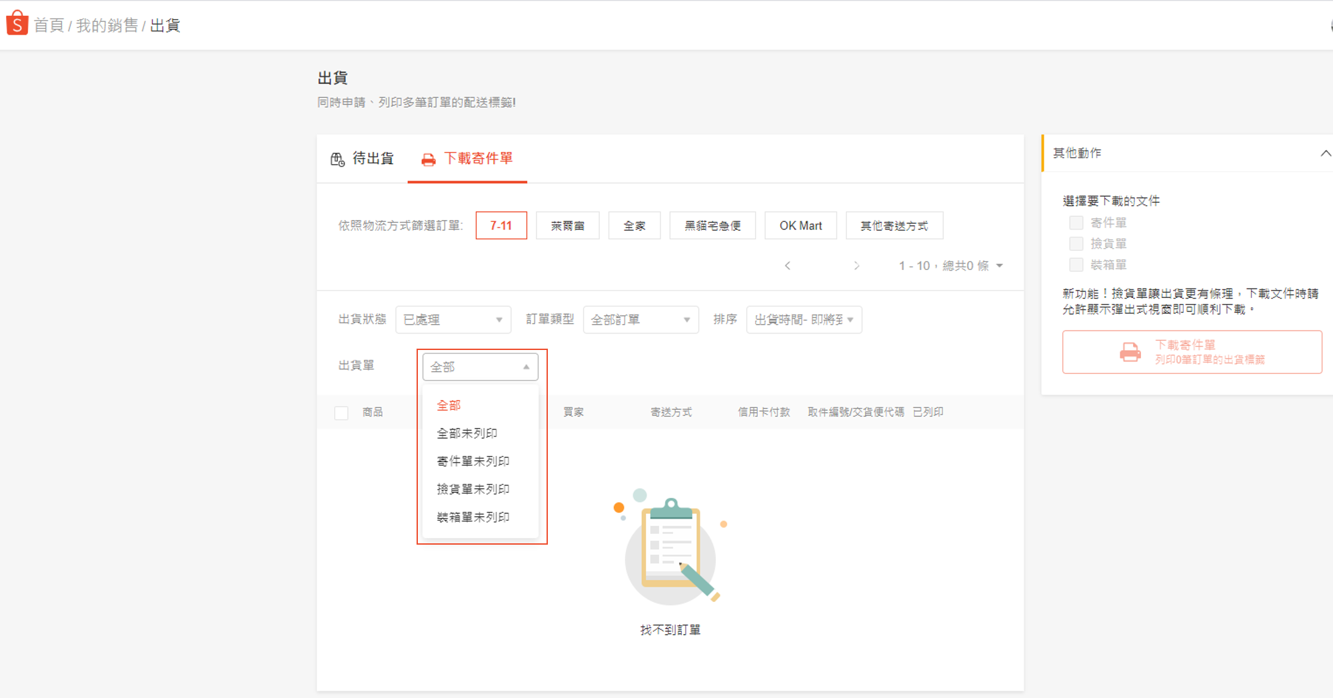Choose 全部未列印 from the dropdown list

click(467, 433)
